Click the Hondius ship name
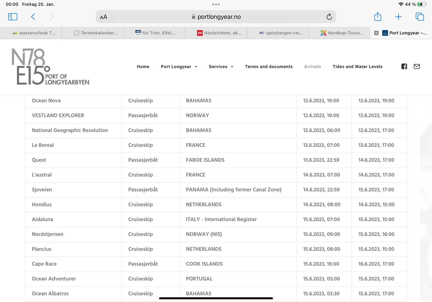The width and height of the screenshot is (432, 302). (x=42, y=205)
